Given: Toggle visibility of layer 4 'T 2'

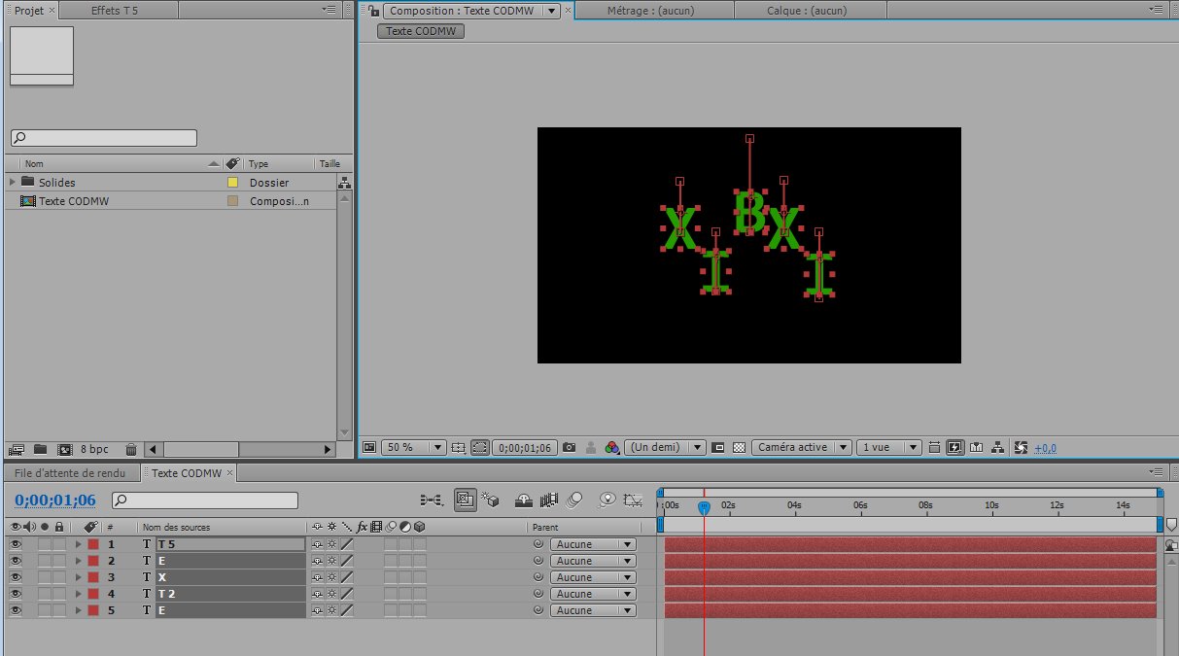Looking at the screenshot, I should coord(16,594).
